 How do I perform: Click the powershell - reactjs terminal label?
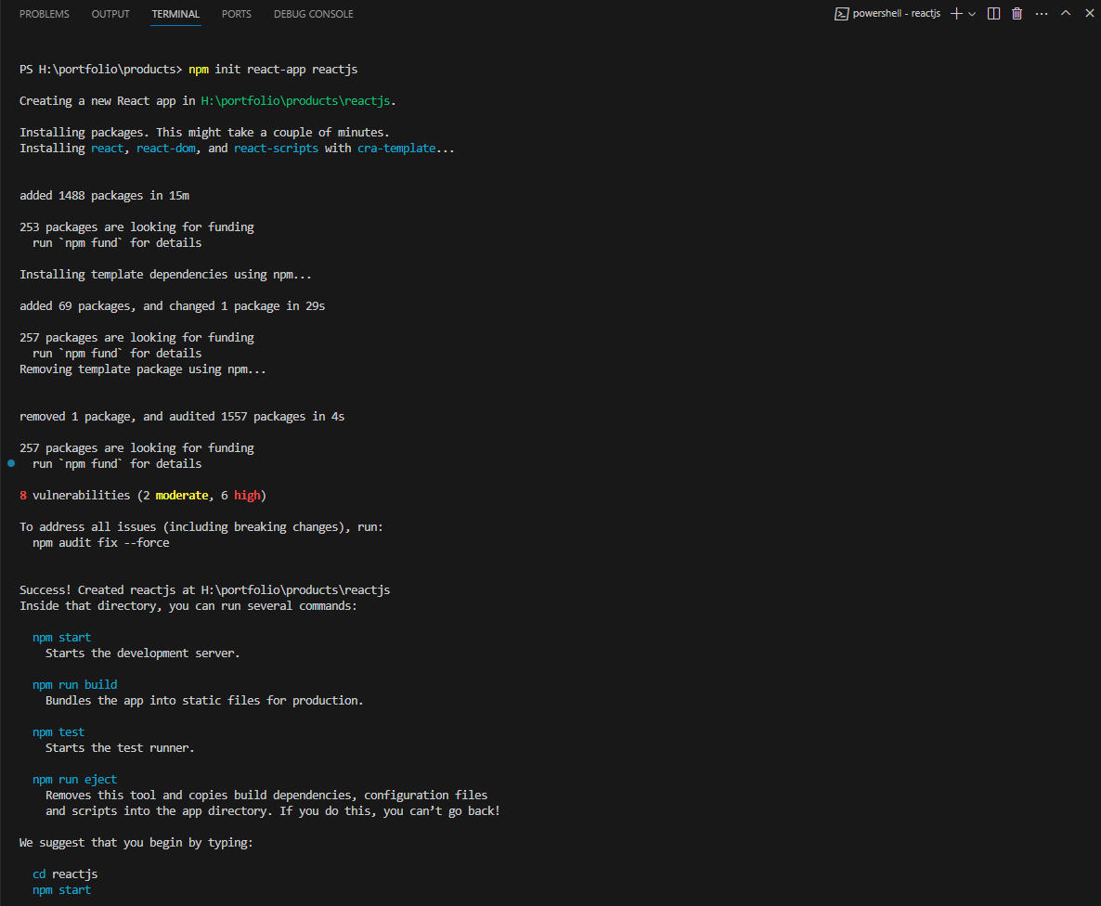[896, 13]
